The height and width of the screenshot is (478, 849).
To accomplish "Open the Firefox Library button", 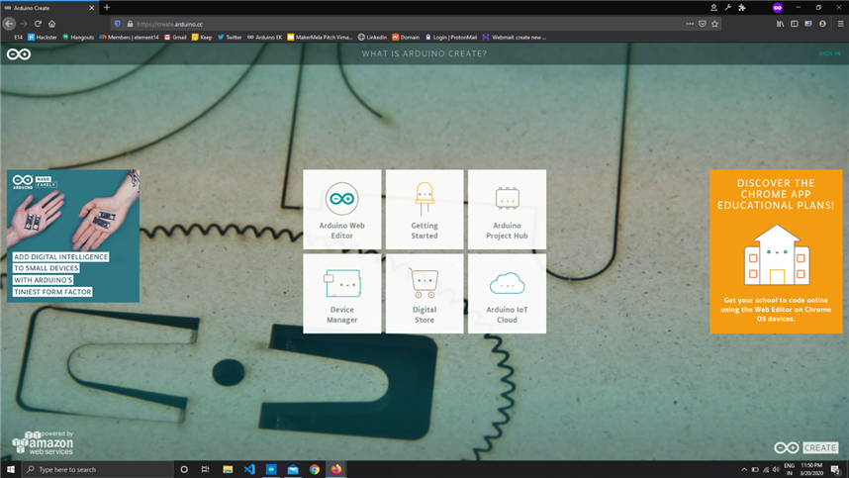I will (781, 24).
